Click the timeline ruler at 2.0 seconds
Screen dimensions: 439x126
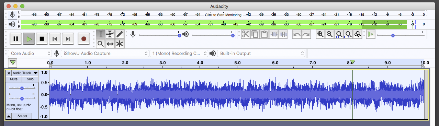125,63
